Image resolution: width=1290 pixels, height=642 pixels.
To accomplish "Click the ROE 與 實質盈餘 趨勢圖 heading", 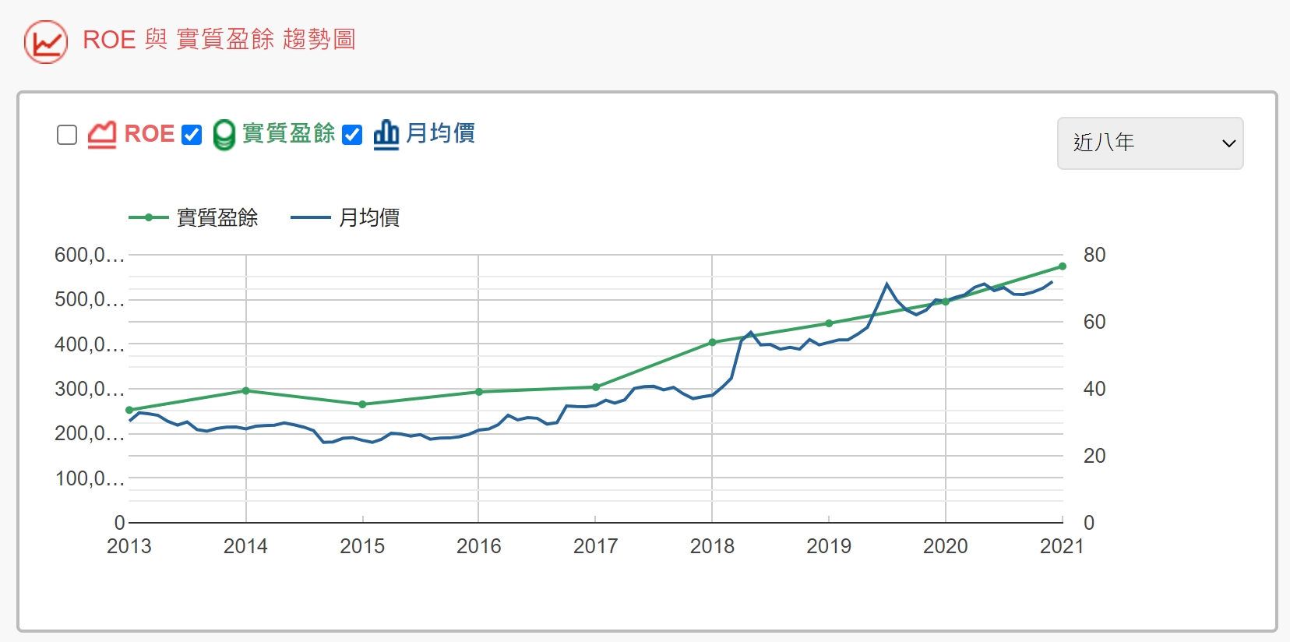I will tap(219, 40).
